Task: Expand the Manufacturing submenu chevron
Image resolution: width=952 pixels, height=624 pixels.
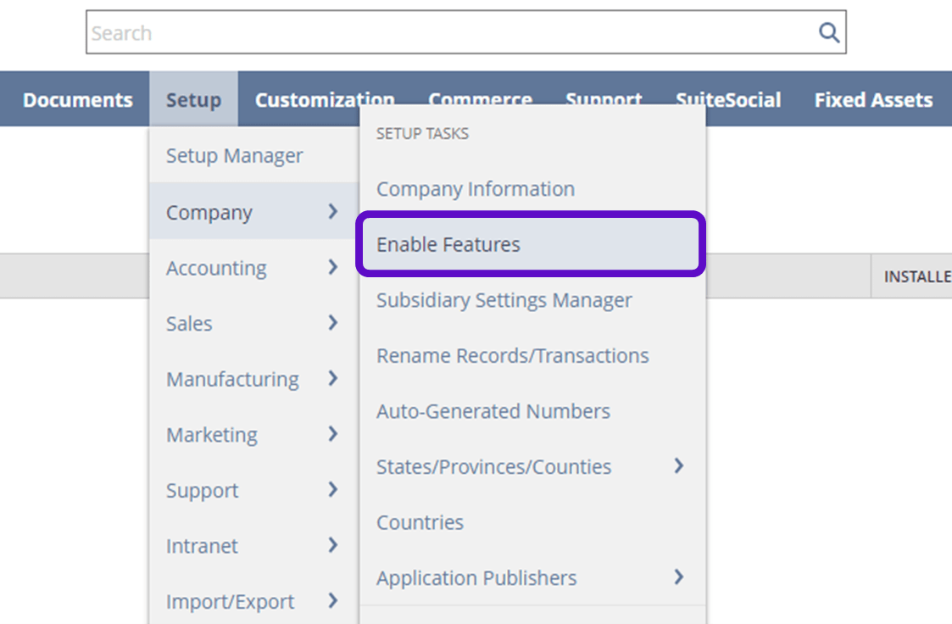Action: pos(333,379)
